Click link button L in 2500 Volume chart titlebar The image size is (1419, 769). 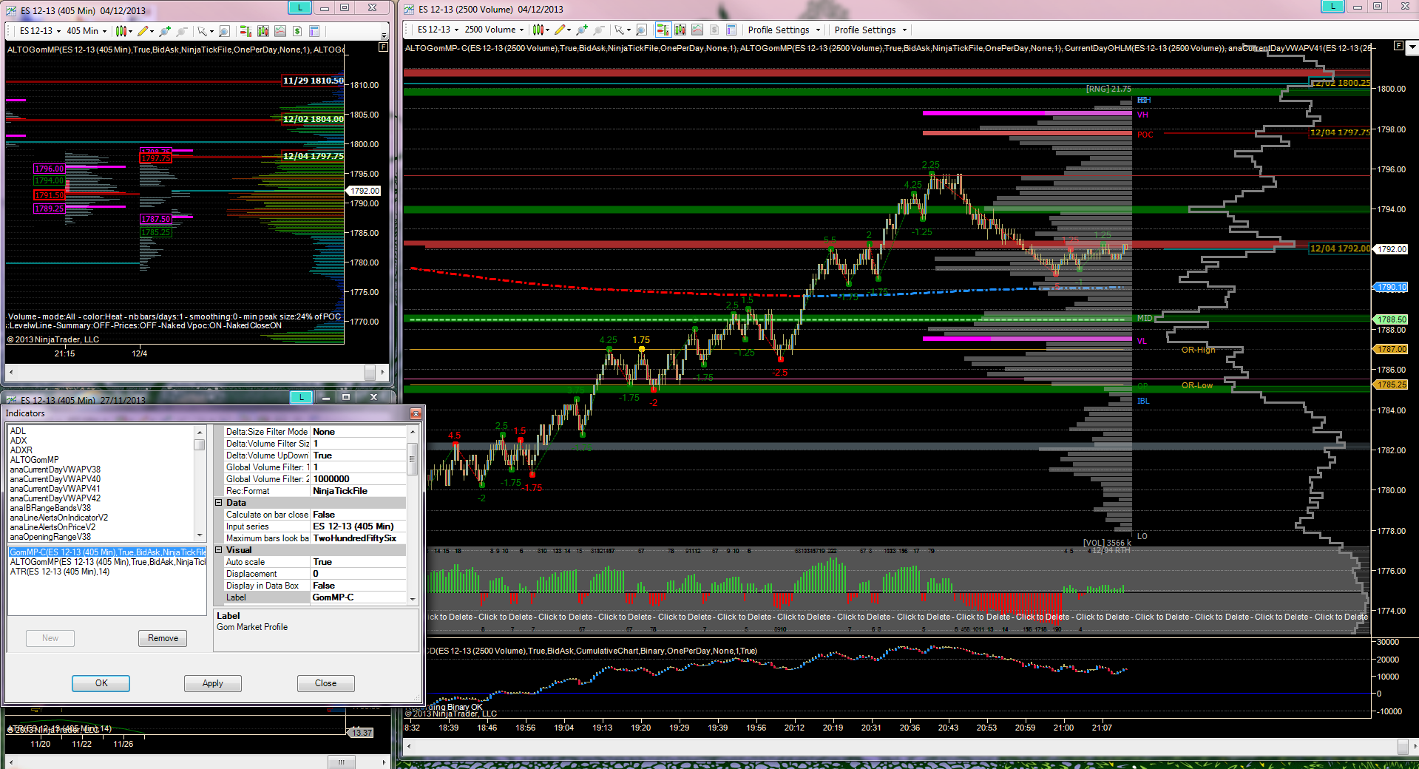(x=1332, y=7)
